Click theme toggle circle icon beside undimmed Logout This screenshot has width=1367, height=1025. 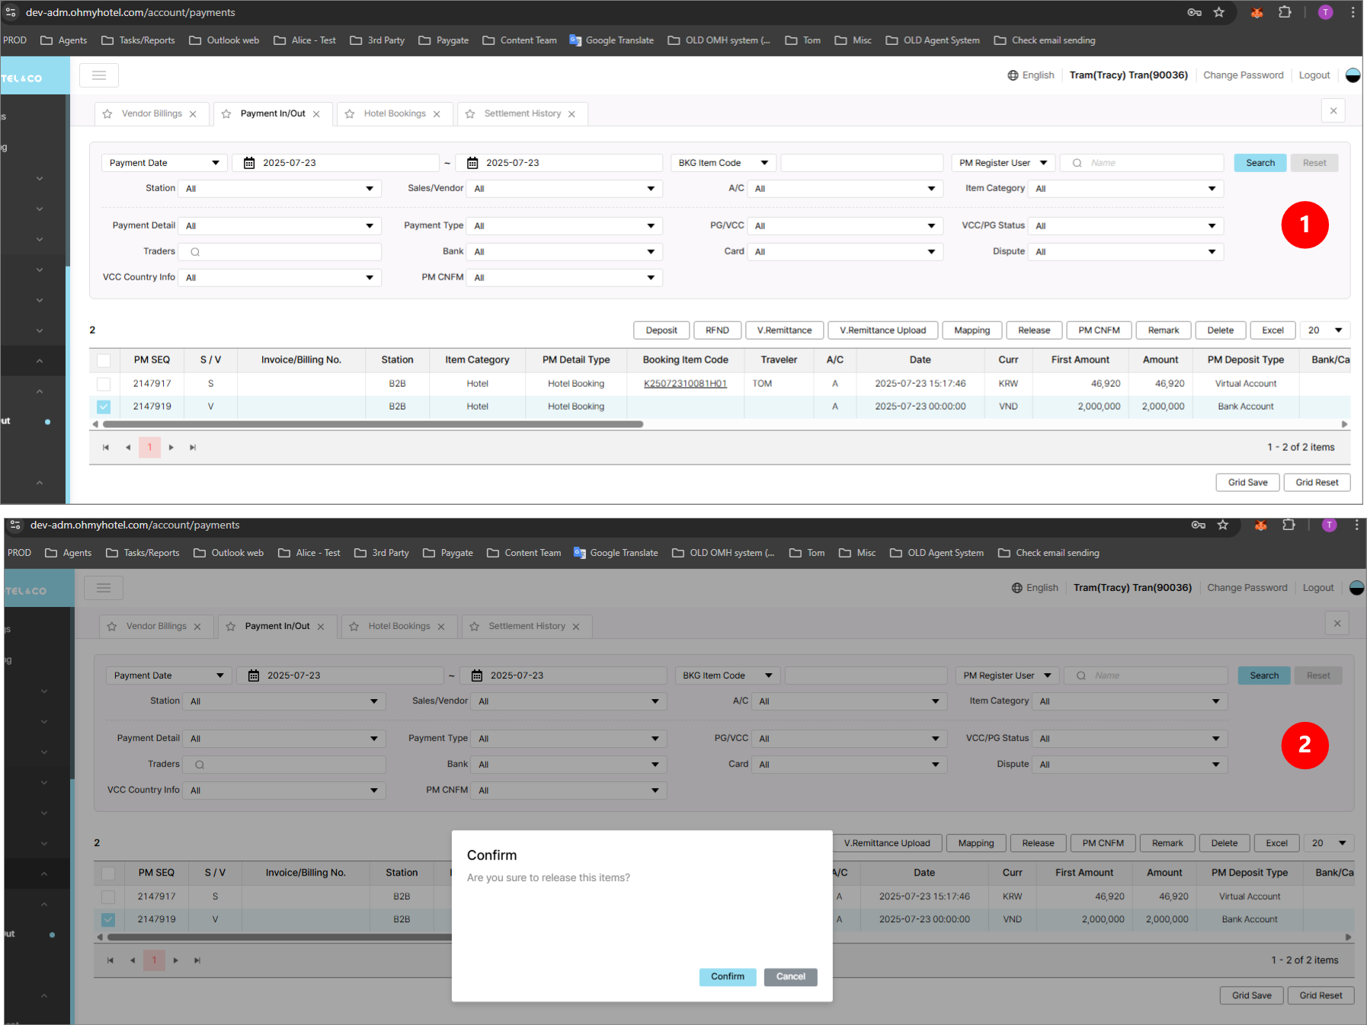coord(1353,75)
